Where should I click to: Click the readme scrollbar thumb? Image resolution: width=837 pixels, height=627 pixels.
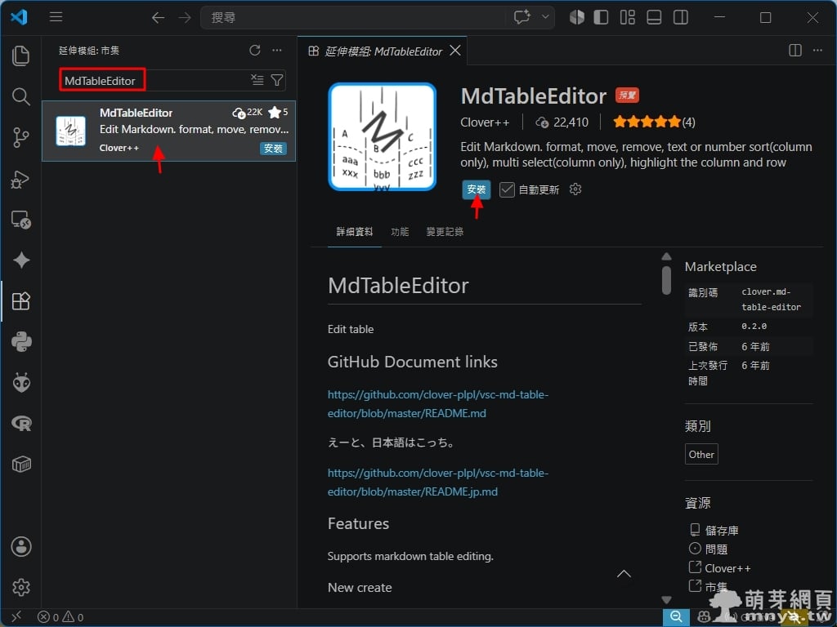[x=666, y=280]
